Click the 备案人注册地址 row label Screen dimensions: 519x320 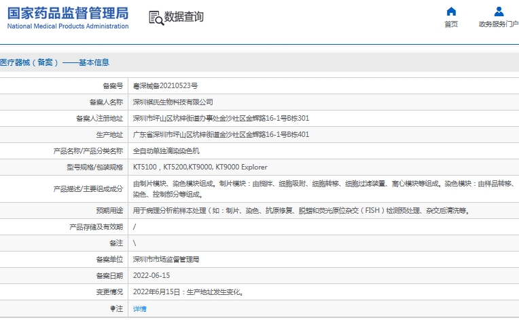coord(100,118)
